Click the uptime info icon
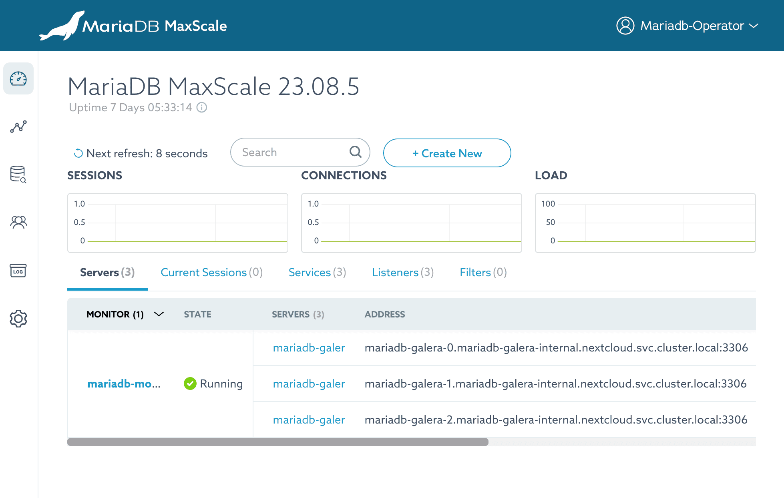 (x=202, y=107)
